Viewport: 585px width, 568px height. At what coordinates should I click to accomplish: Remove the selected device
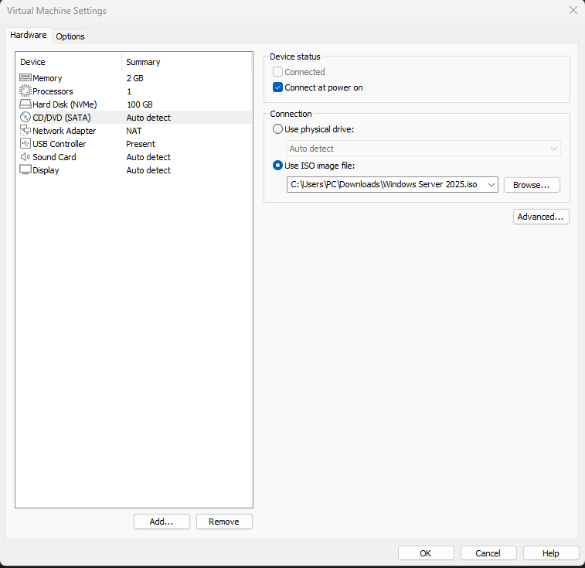[x=223, y=522]
